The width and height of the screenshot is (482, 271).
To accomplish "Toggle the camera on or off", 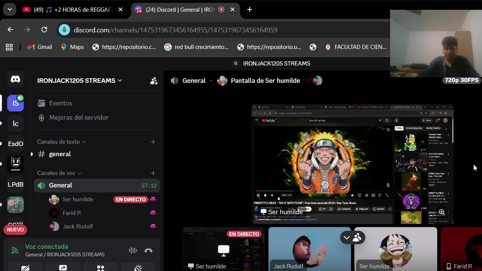I will pyautogui.click(x=25, y=268).
